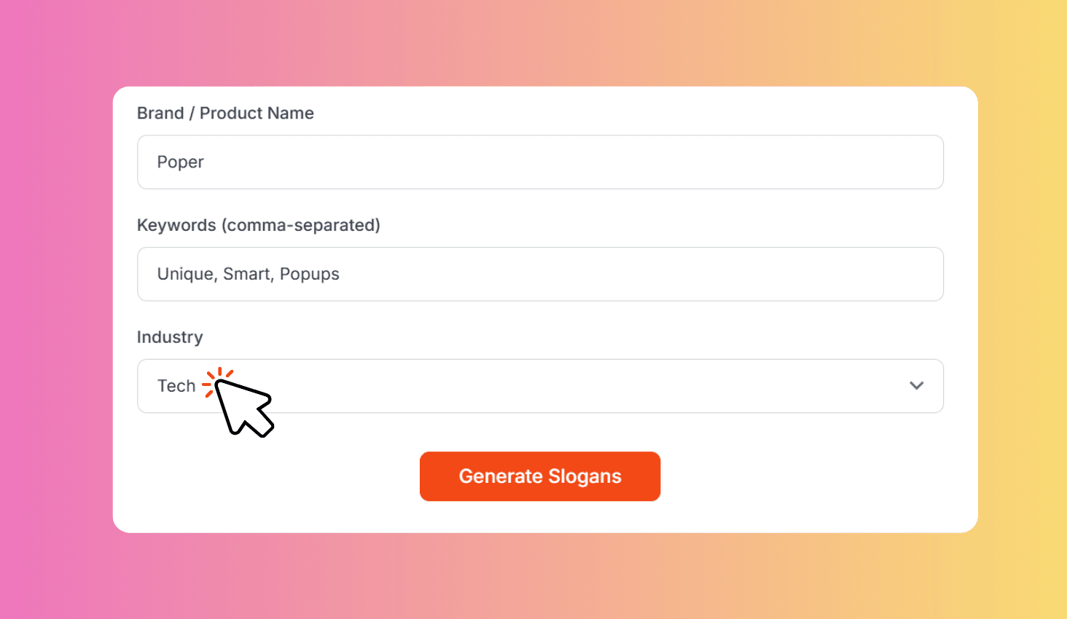Click the 'Poper' text in brand field
The image size is (1067, 619).
(x=180, y=162)
